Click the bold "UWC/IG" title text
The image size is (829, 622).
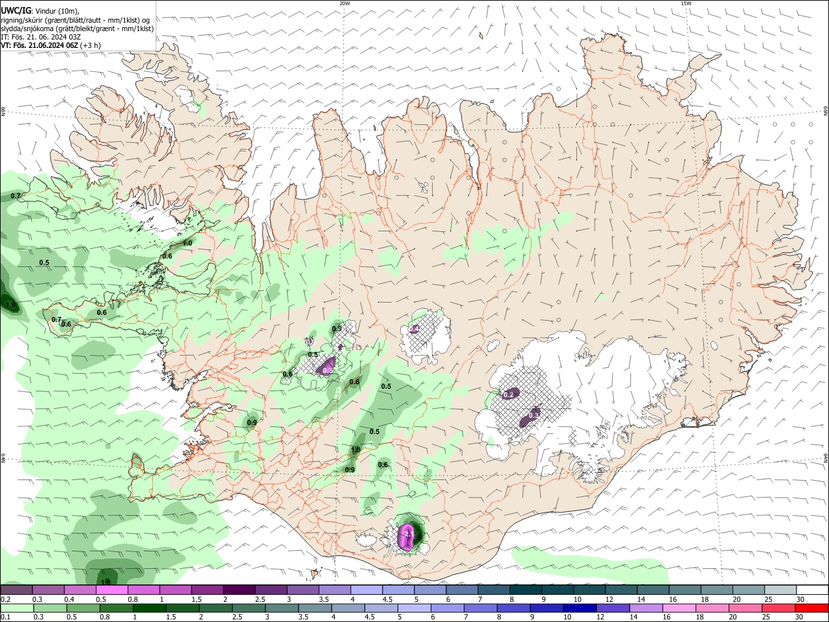16,11
